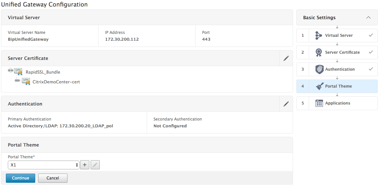The image size is (382, 185).
Task: Click the RapidSSL_Bundle certificate icon
Action: tap(18, 72)
